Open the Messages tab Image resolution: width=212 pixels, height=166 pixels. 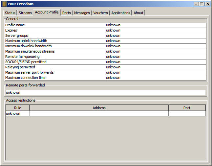click(82, 13)
